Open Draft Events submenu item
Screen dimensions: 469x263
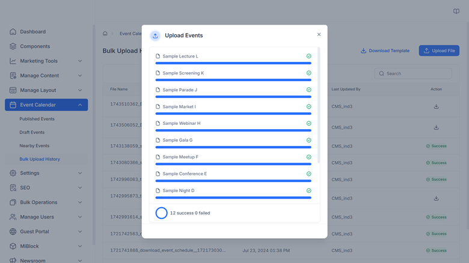click(x=32, y=132)
